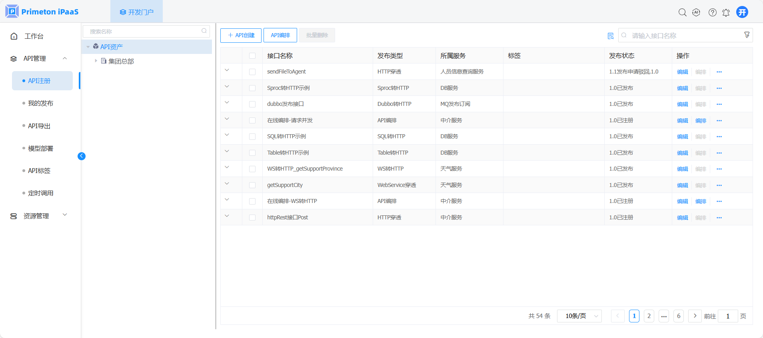Open more actions for sendFileToAgent row
Image resolution: width=763 pixels, height=338 pixels.
point(719,72)
